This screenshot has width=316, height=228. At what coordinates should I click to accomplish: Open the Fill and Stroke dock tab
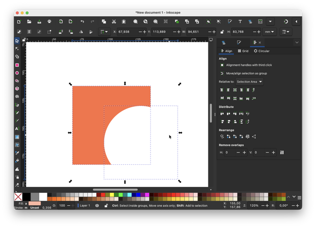239,43
